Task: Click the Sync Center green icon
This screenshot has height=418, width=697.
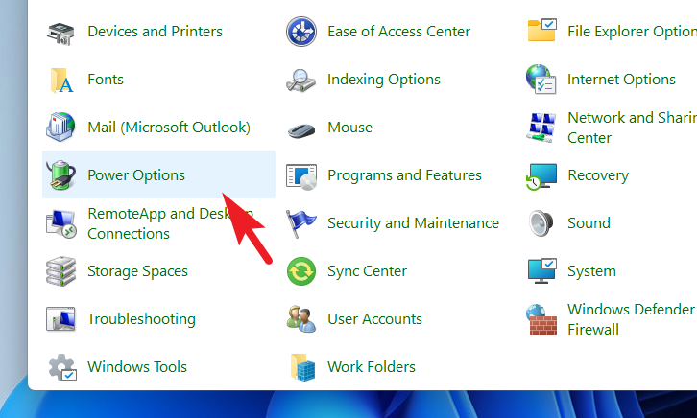Action: [x=301, y=271]
